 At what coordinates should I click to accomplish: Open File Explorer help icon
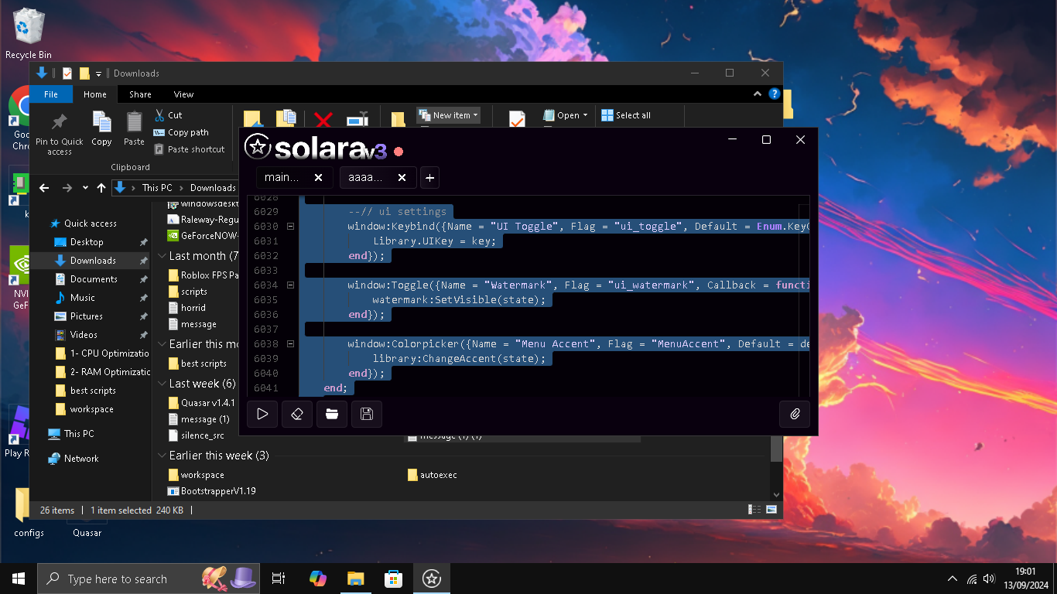point(774,94)
